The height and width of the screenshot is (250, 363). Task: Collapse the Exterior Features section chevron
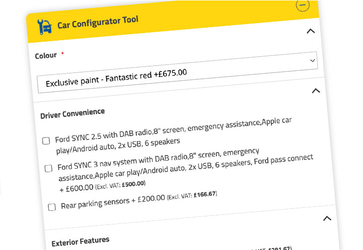327,218
